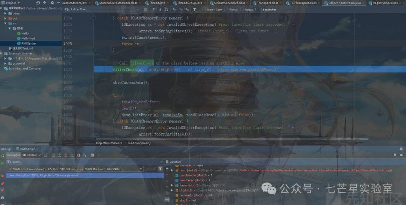Go to next search occurrence arrow

[x=160, y=9]
